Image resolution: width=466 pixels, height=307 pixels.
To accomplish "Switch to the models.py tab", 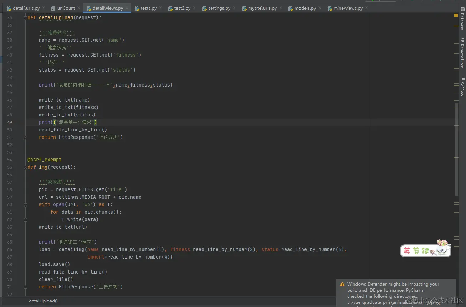I will click(305, 8).
